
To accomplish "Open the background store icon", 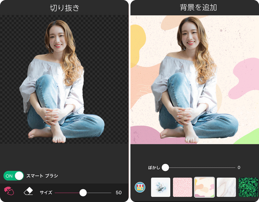I will [140, 187].
